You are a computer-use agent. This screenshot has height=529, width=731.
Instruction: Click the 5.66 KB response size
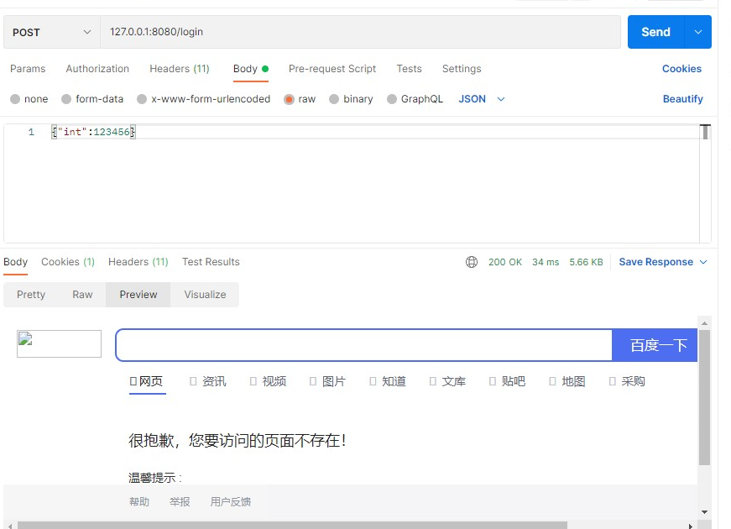tap(586, 262)
